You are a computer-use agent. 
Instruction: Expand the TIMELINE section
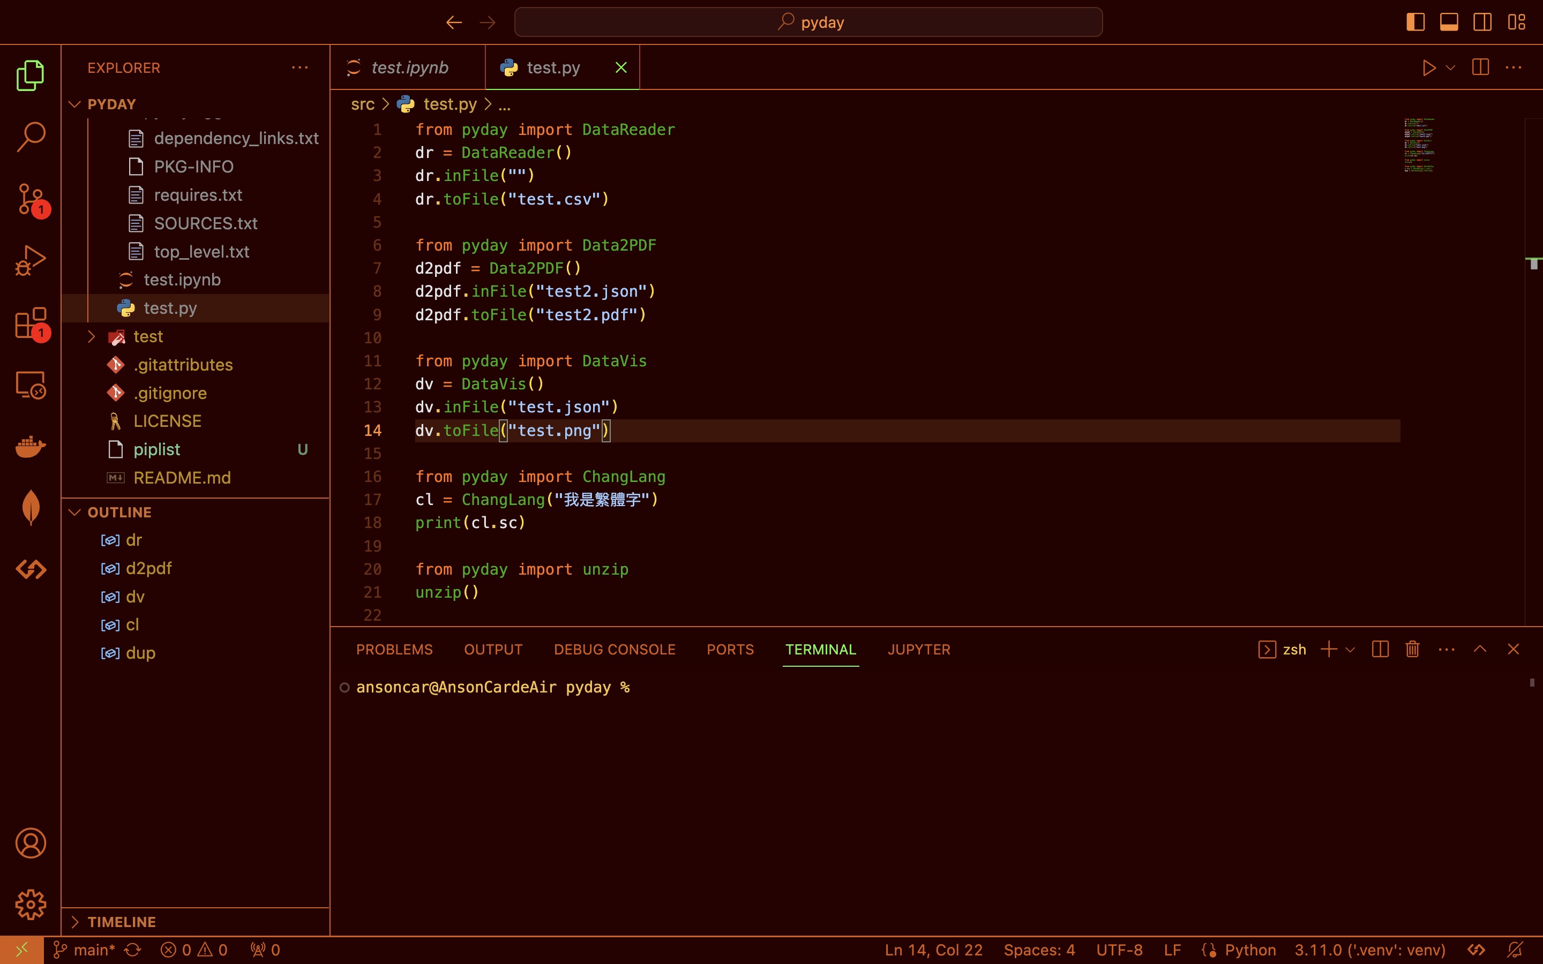click(x=121, y=922)
